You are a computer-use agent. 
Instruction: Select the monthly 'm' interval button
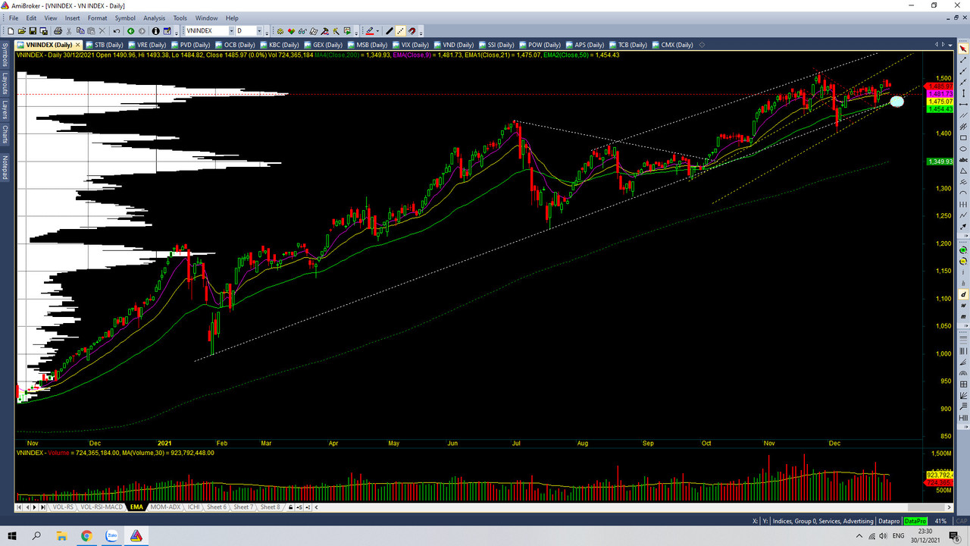point(963,316)
